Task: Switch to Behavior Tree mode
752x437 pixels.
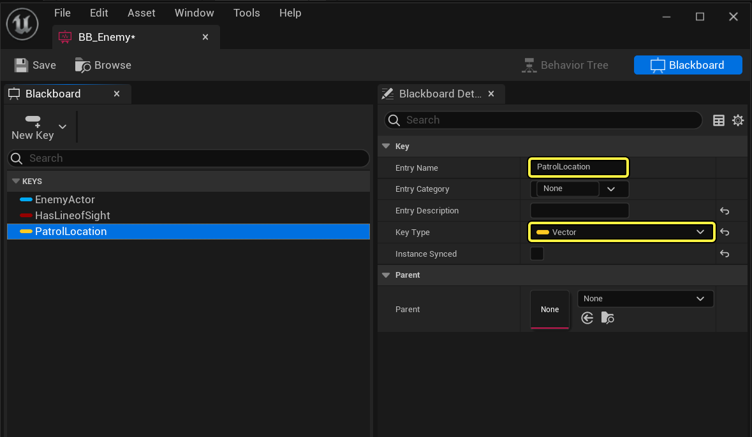Action: coord(565,65)
